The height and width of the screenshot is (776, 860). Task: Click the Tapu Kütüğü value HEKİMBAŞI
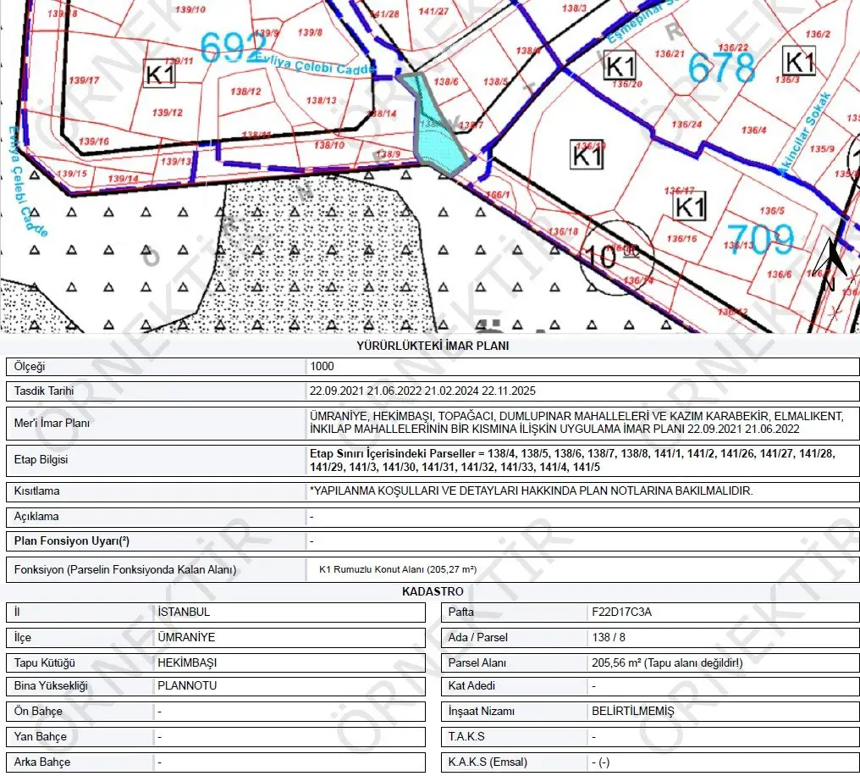pyautogui.click(x=187, y=662)
